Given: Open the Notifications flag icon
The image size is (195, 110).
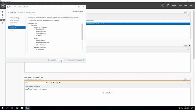Looking at the screenshot, I should pos(168,5).
